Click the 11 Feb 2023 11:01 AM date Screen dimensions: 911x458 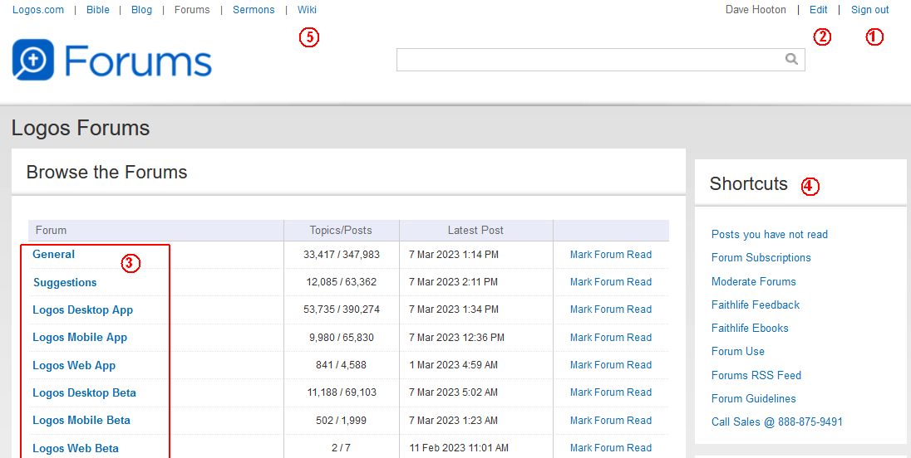pyautogui.click(x=459, y=447)
